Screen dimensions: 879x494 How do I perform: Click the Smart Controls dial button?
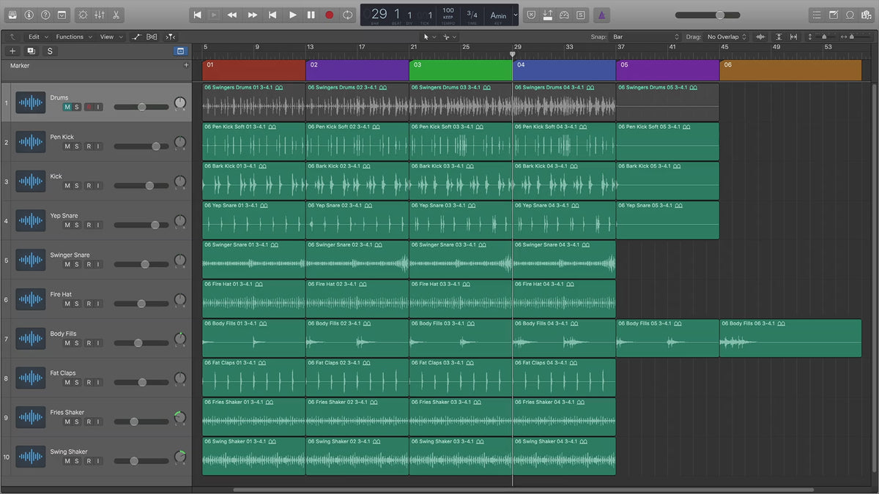tap(82, 15)
